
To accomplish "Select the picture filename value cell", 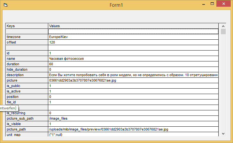I will click(x=133, y=80).
